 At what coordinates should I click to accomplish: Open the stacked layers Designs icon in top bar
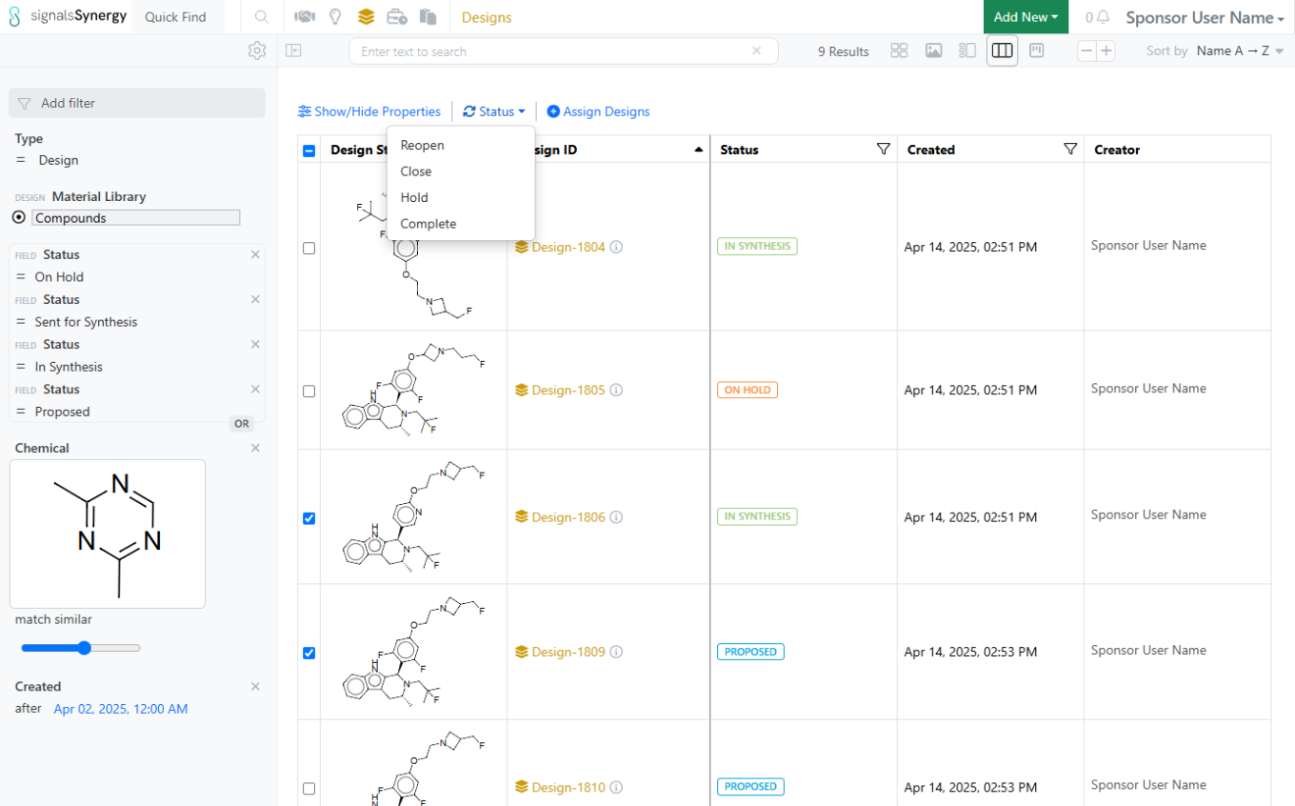click(x=366, y=17)
